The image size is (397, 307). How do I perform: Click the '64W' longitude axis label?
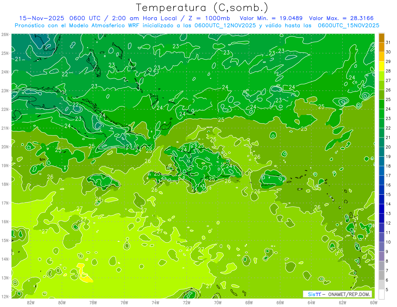pyautogui.click(x=311, y=302)
